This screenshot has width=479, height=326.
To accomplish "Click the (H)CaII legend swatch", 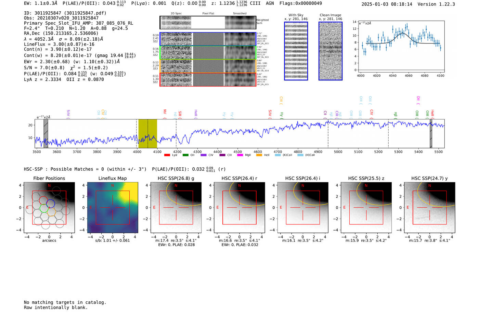I will [x=300, y=155].
